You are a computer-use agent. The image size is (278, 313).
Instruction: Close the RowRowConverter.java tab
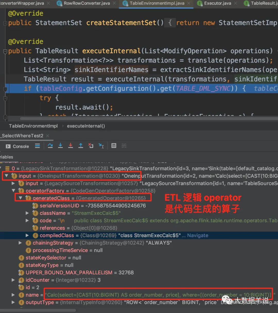point(114,3)
